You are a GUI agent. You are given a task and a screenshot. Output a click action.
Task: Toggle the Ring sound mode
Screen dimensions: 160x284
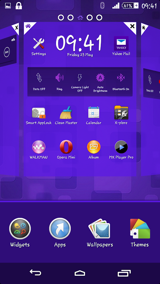(59, 81)
